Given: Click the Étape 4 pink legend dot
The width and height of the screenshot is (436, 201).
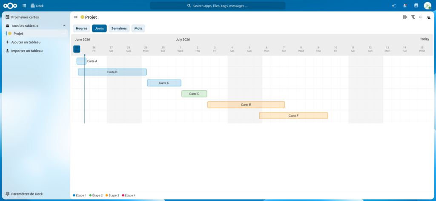Looking at the screenshot, I should coord(123,195).
